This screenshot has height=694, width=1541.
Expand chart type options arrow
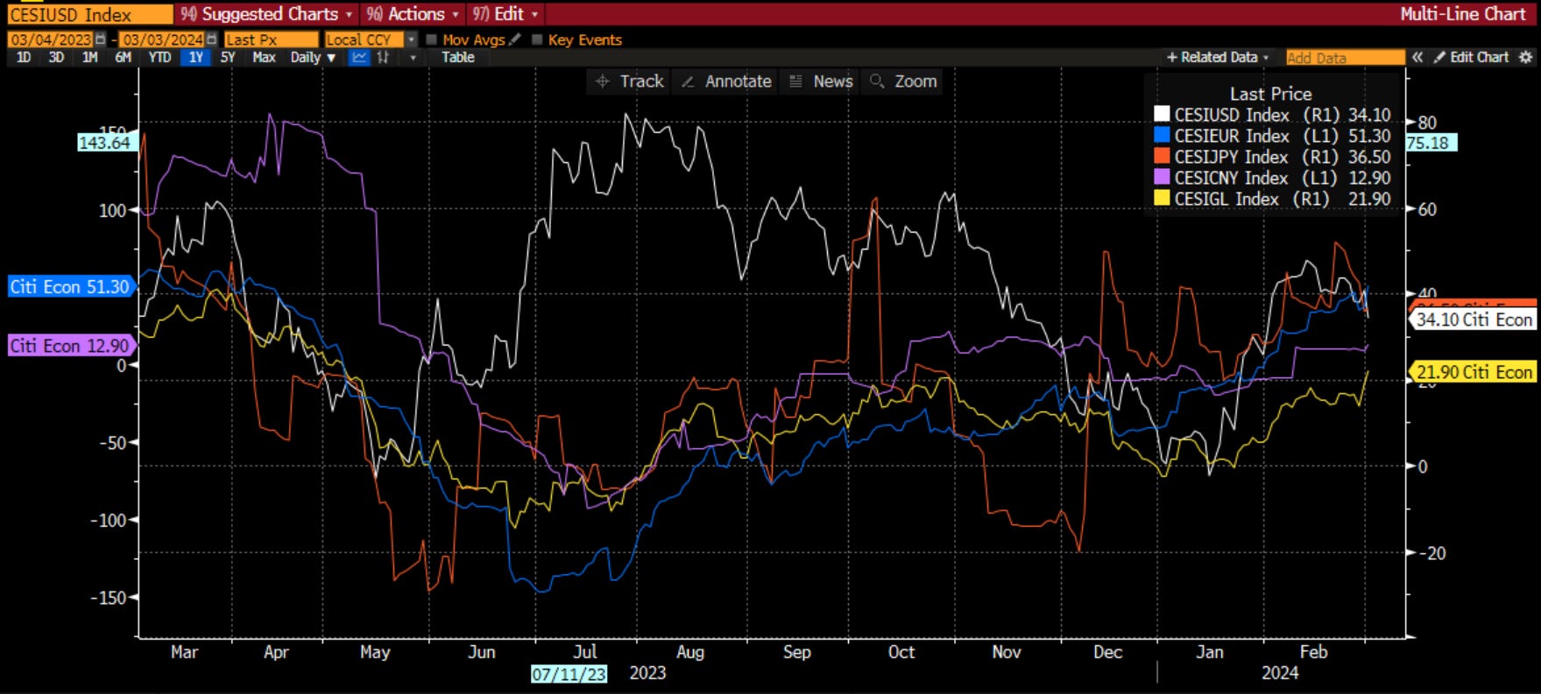click(x=413, y=58)
